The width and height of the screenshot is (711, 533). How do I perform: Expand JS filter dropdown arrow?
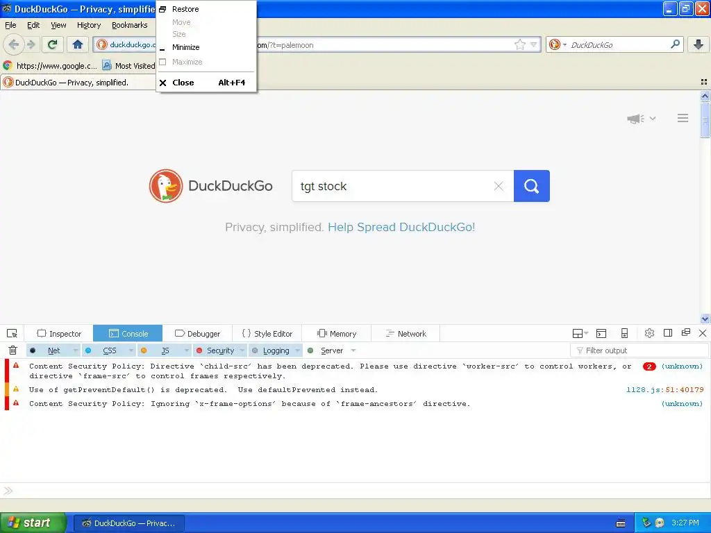click(186, 350)
